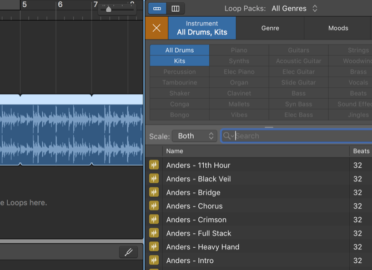Select the Instrument tab

202,28
